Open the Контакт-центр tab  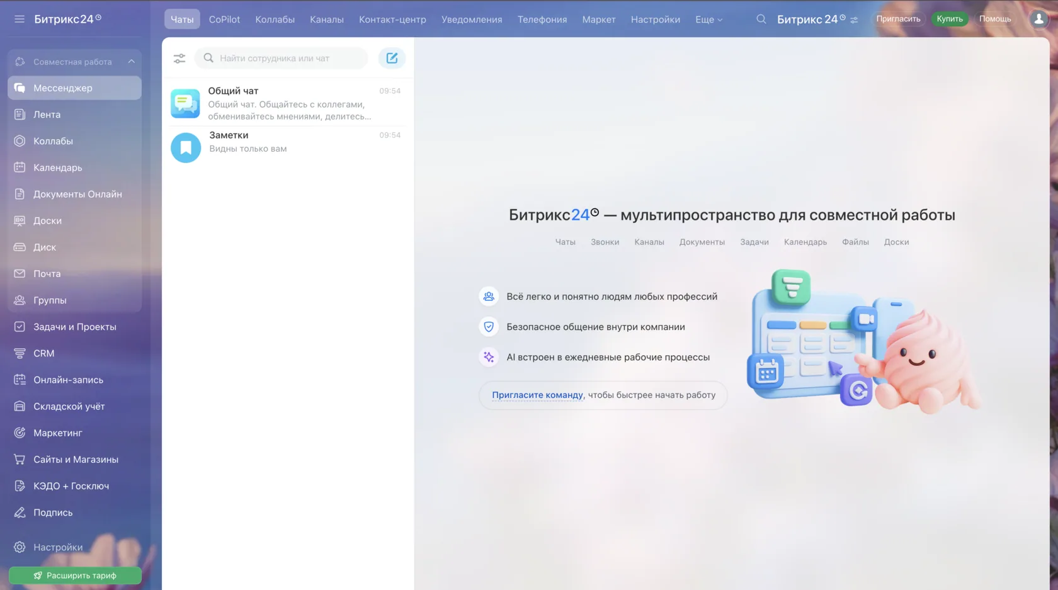pyautogui.click(x=392, y=20)
